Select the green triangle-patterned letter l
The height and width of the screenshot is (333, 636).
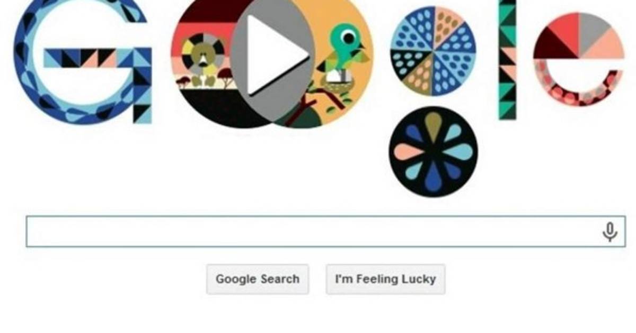tap(507, 60)
